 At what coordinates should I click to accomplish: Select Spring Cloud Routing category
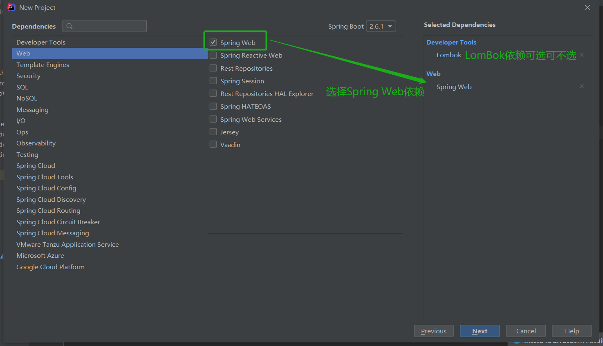pos(110,211)
